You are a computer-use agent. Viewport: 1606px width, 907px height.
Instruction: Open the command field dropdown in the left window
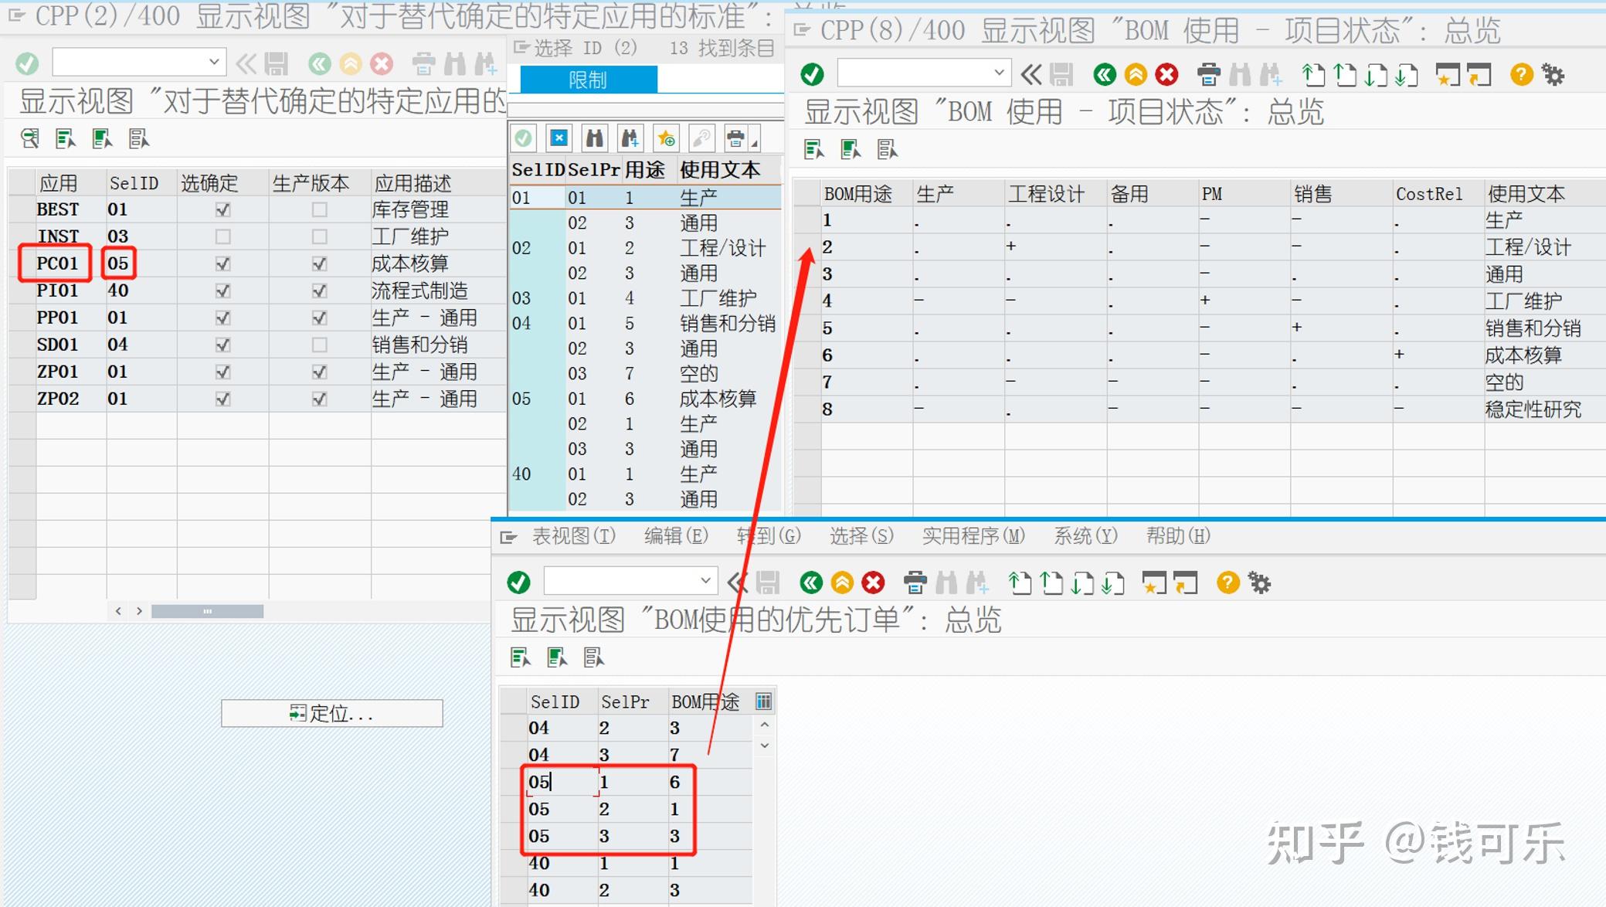point(214,61)
